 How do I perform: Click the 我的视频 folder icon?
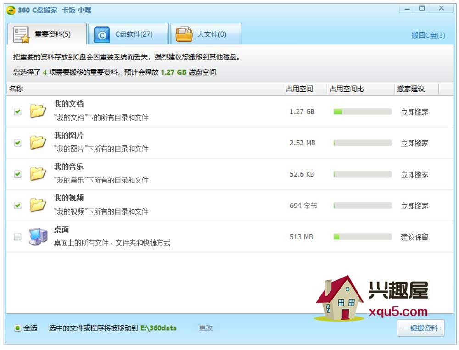pyautogui.click(x=38, y=205)
